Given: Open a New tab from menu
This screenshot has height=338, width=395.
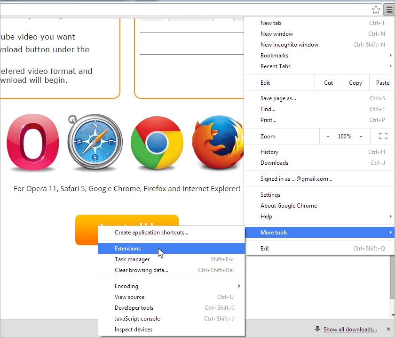Looking at the screenshot, I should pyautogui.click(x=319, y=23).
